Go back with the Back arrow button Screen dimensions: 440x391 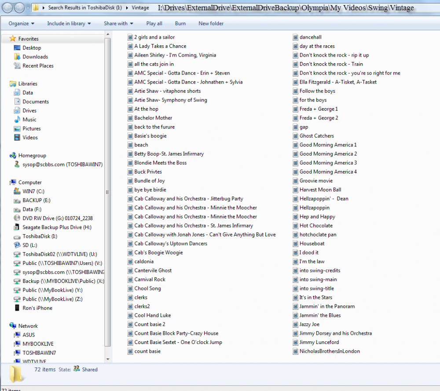(x=7, y=8)
